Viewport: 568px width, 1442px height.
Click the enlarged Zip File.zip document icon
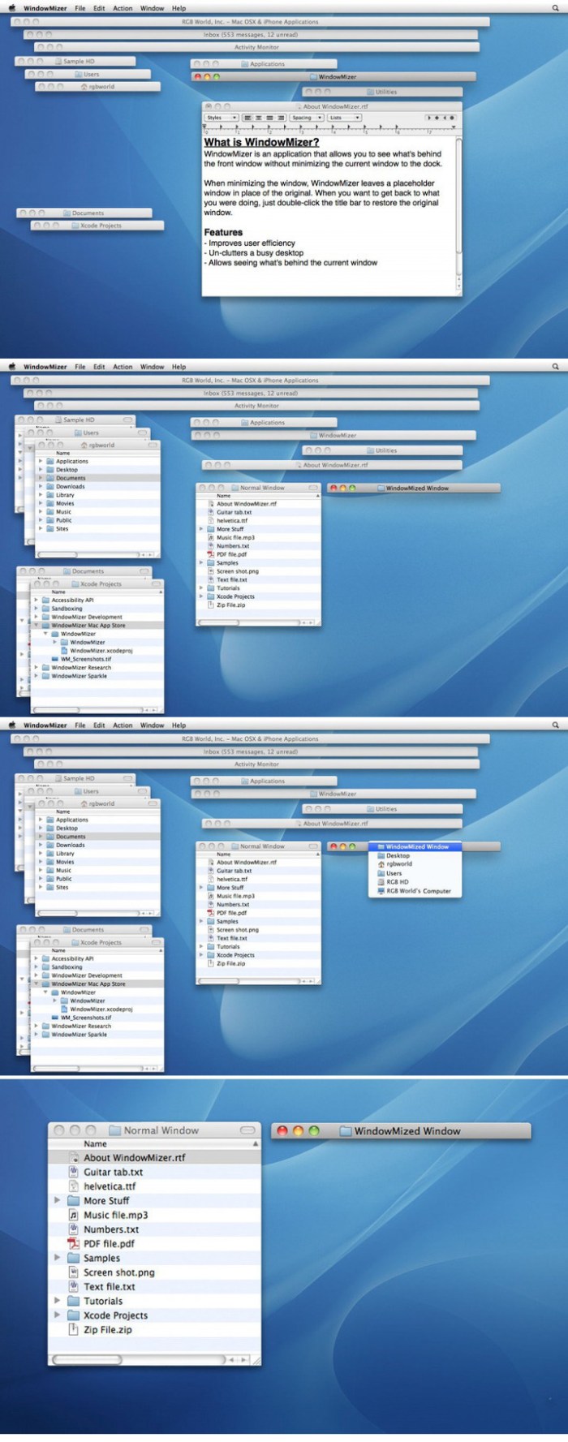coord(74,1329)
